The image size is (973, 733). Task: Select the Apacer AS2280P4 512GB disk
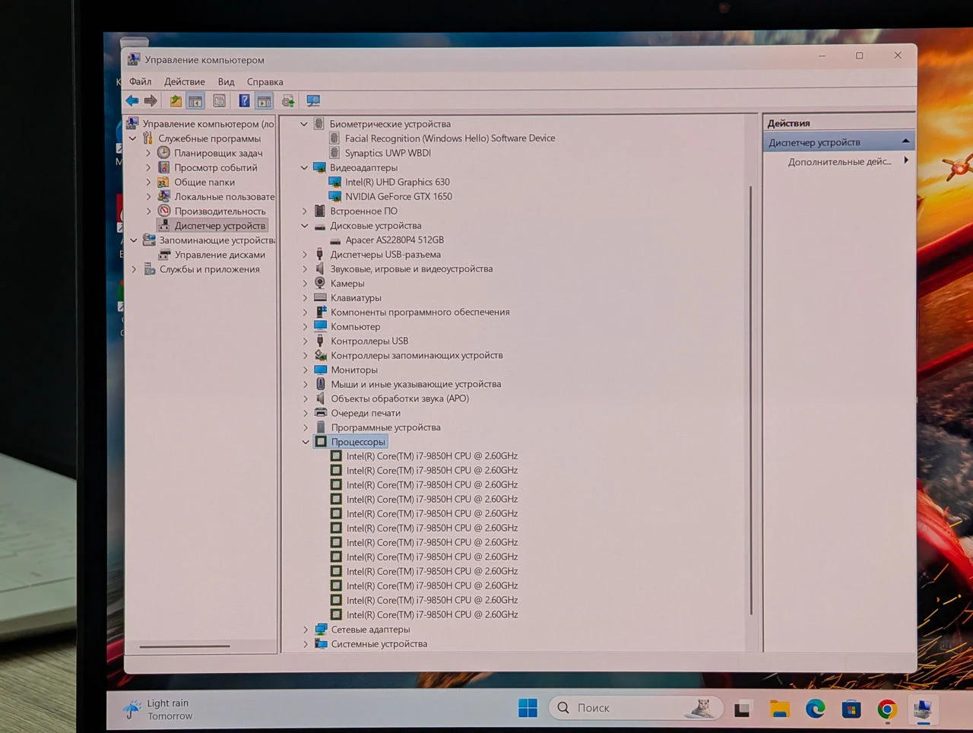[395, 240]
